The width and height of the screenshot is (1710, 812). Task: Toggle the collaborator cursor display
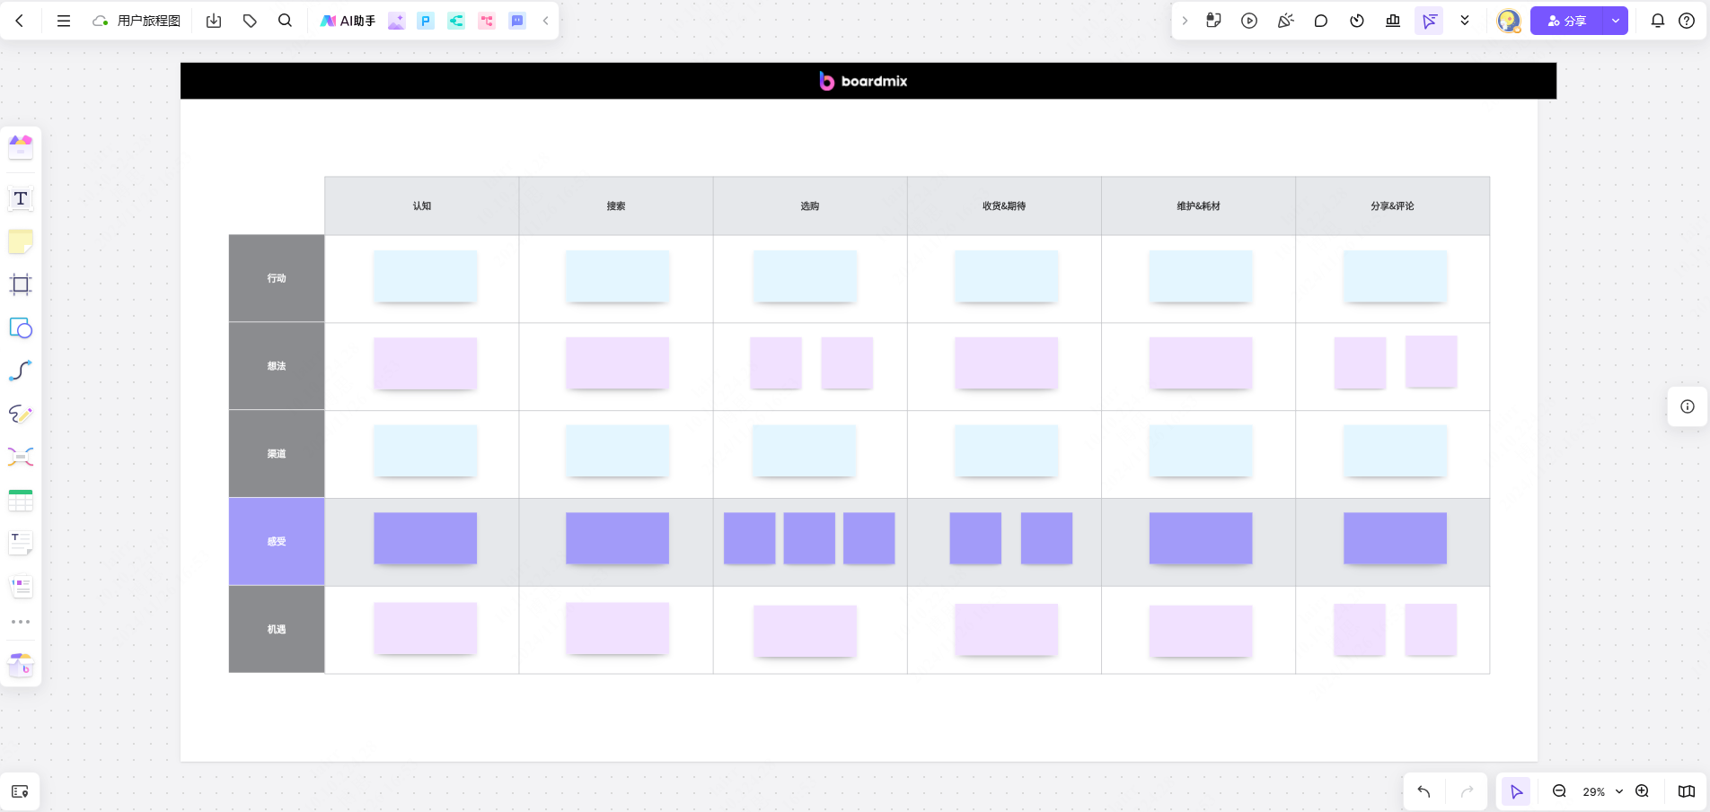click(x=1429, y=21)
